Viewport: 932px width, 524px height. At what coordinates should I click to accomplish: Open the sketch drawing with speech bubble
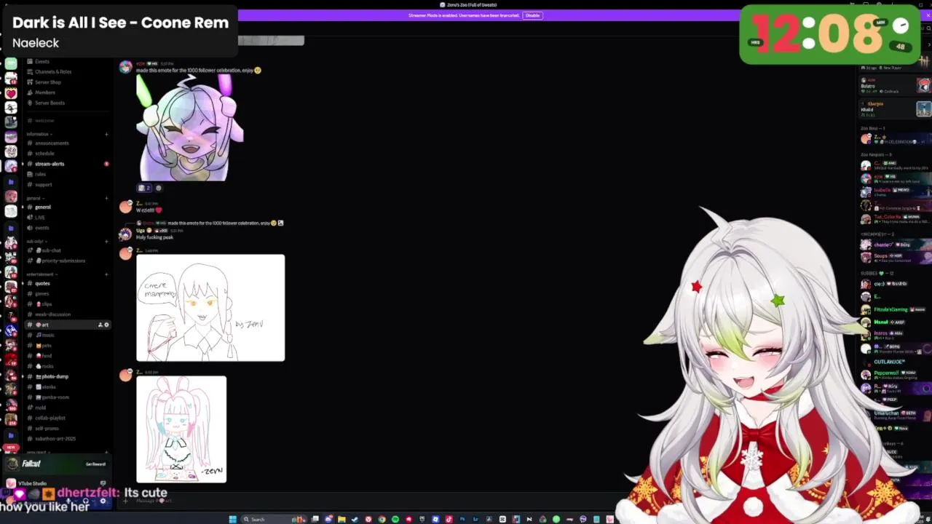[x=210, y=308]
